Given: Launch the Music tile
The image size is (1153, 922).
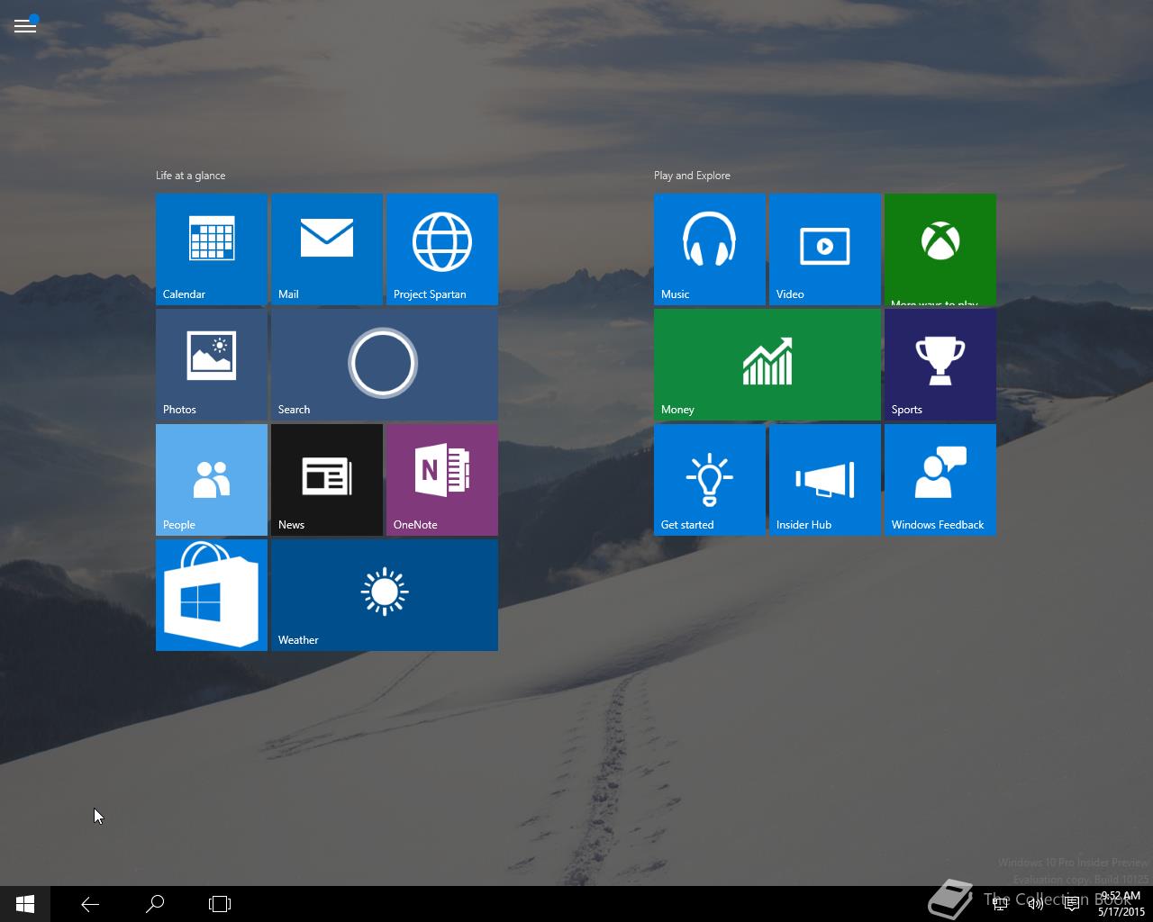Looking at the screenshot, I should pos(710,249).
